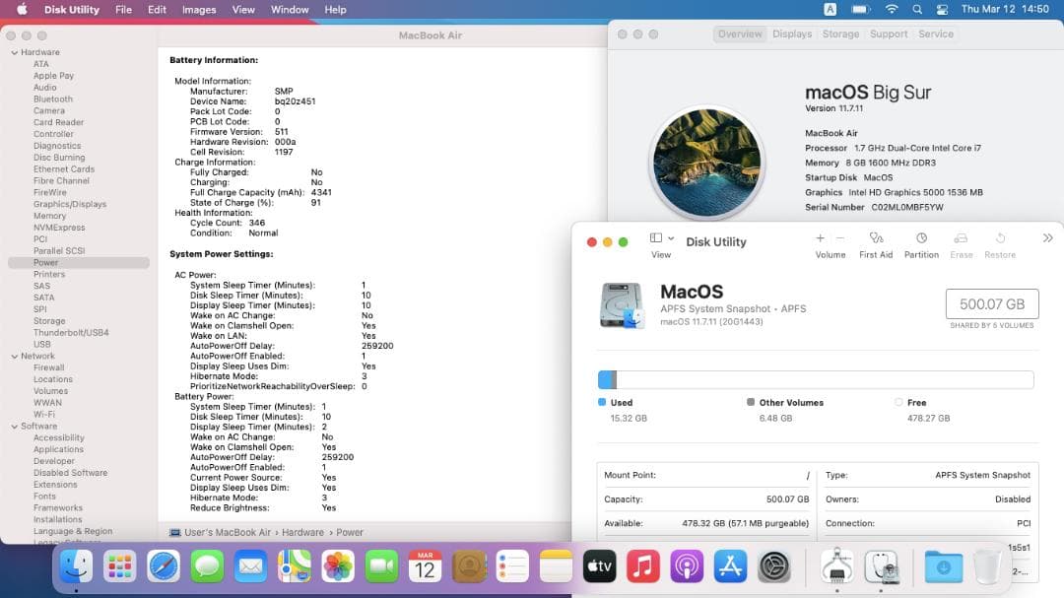This screenshot has width=1064, height=598.
Task: Collapse the Hardware section
Action: [x=14, y=52]
